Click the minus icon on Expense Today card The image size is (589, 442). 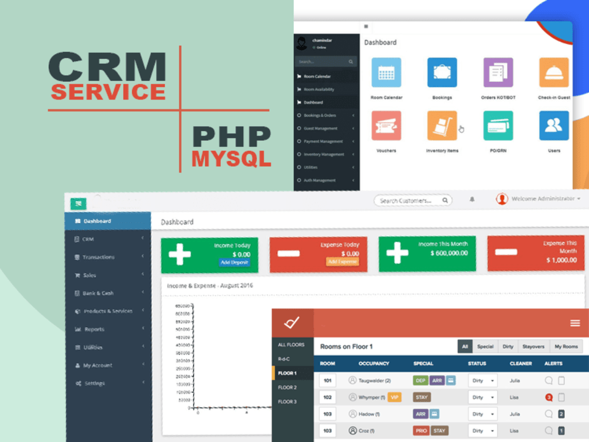click(289, 254)
